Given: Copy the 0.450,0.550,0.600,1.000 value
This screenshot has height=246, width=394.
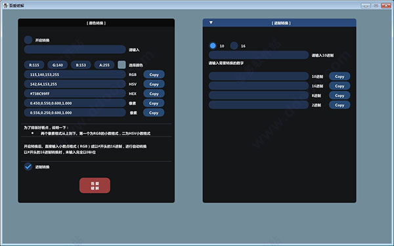Looking at the screenshot, I should [x=154, y=103].
